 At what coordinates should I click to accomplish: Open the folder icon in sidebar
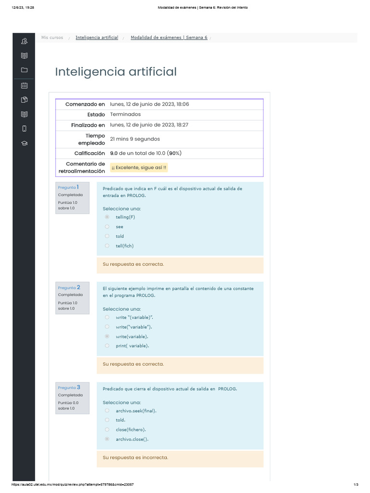tap(24, 70)
